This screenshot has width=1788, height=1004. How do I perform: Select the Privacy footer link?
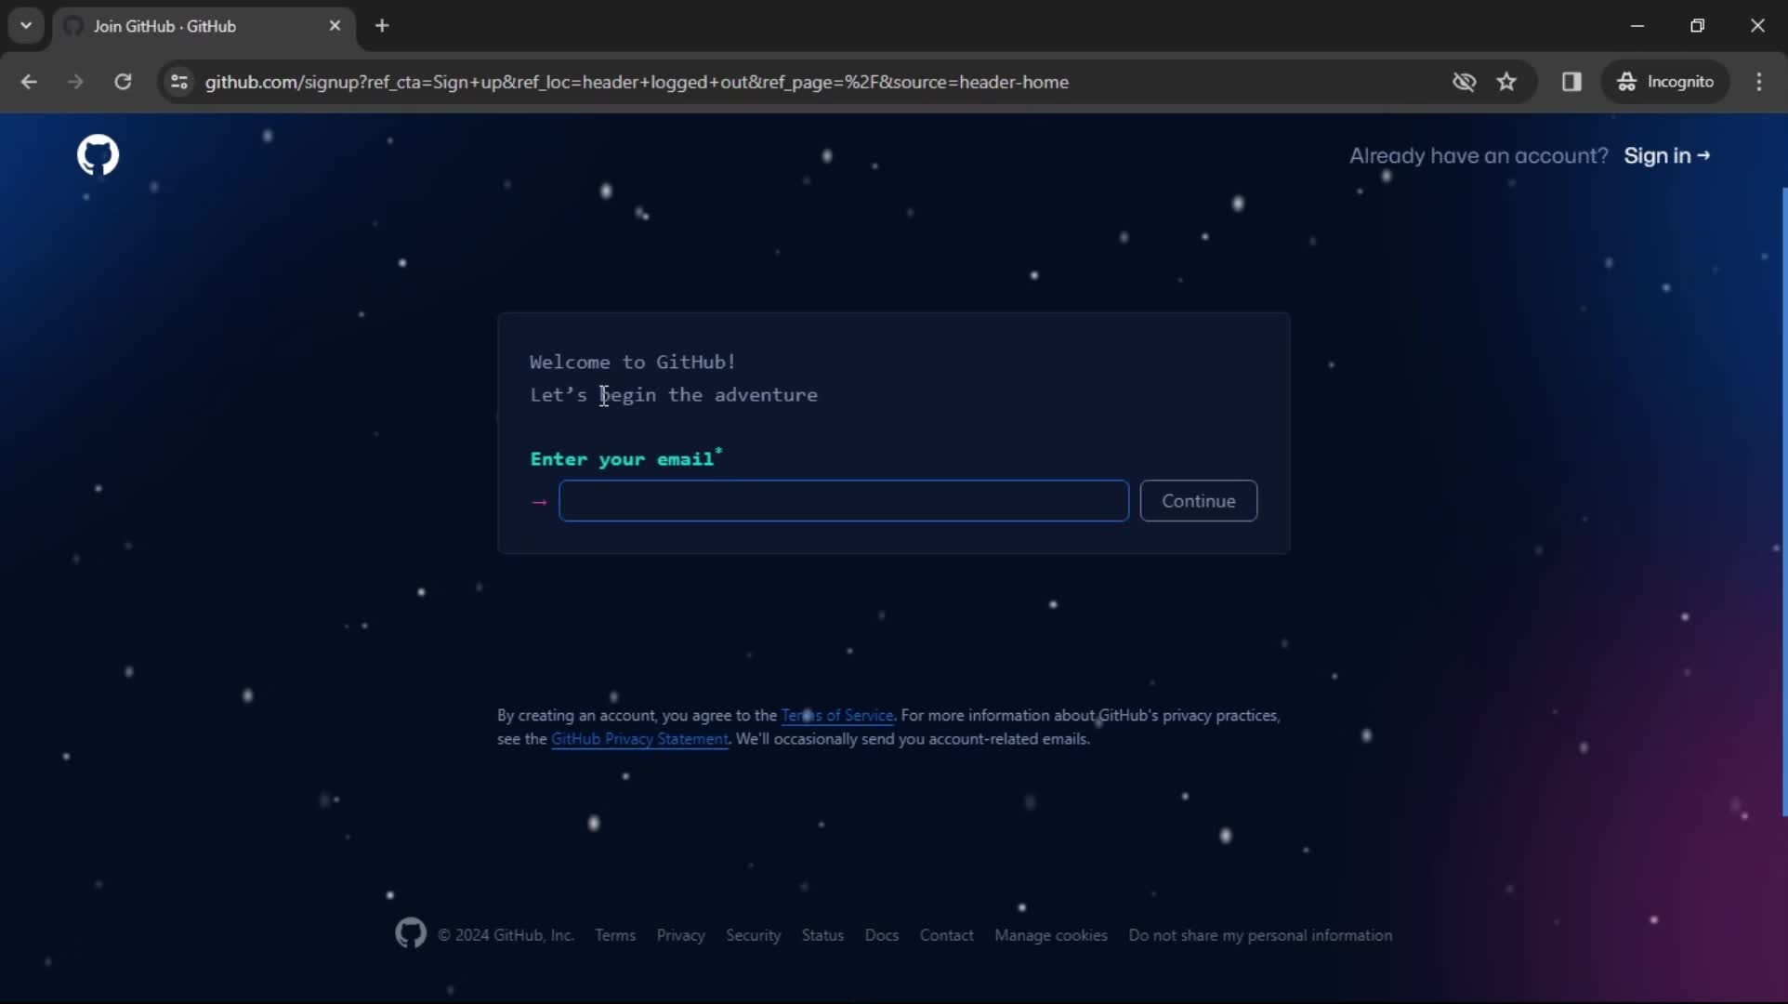[679, 935]
